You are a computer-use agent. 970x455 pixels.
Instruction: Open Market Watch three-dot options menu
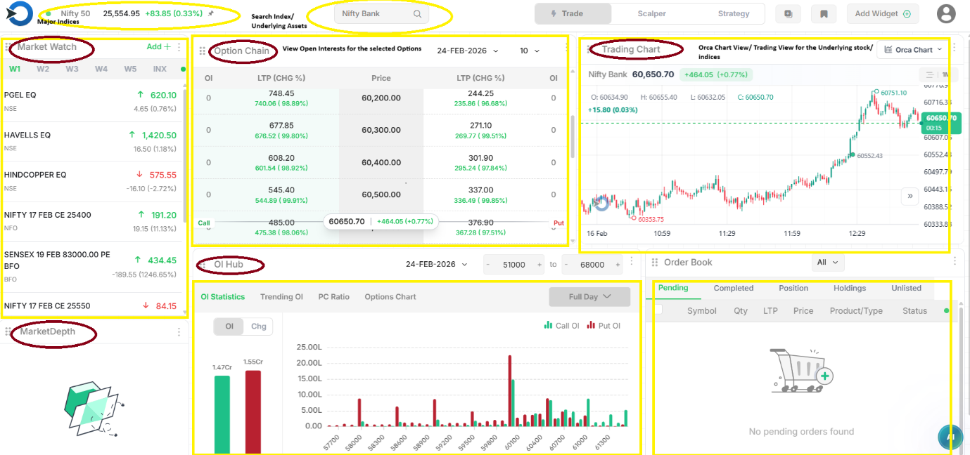click(x=179, y=47)
